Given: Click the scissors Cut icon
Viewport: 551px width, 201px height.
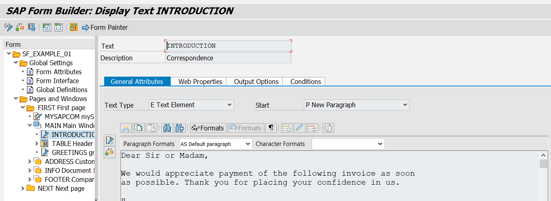Looking at the screenshot, I should tap(126, 128).
